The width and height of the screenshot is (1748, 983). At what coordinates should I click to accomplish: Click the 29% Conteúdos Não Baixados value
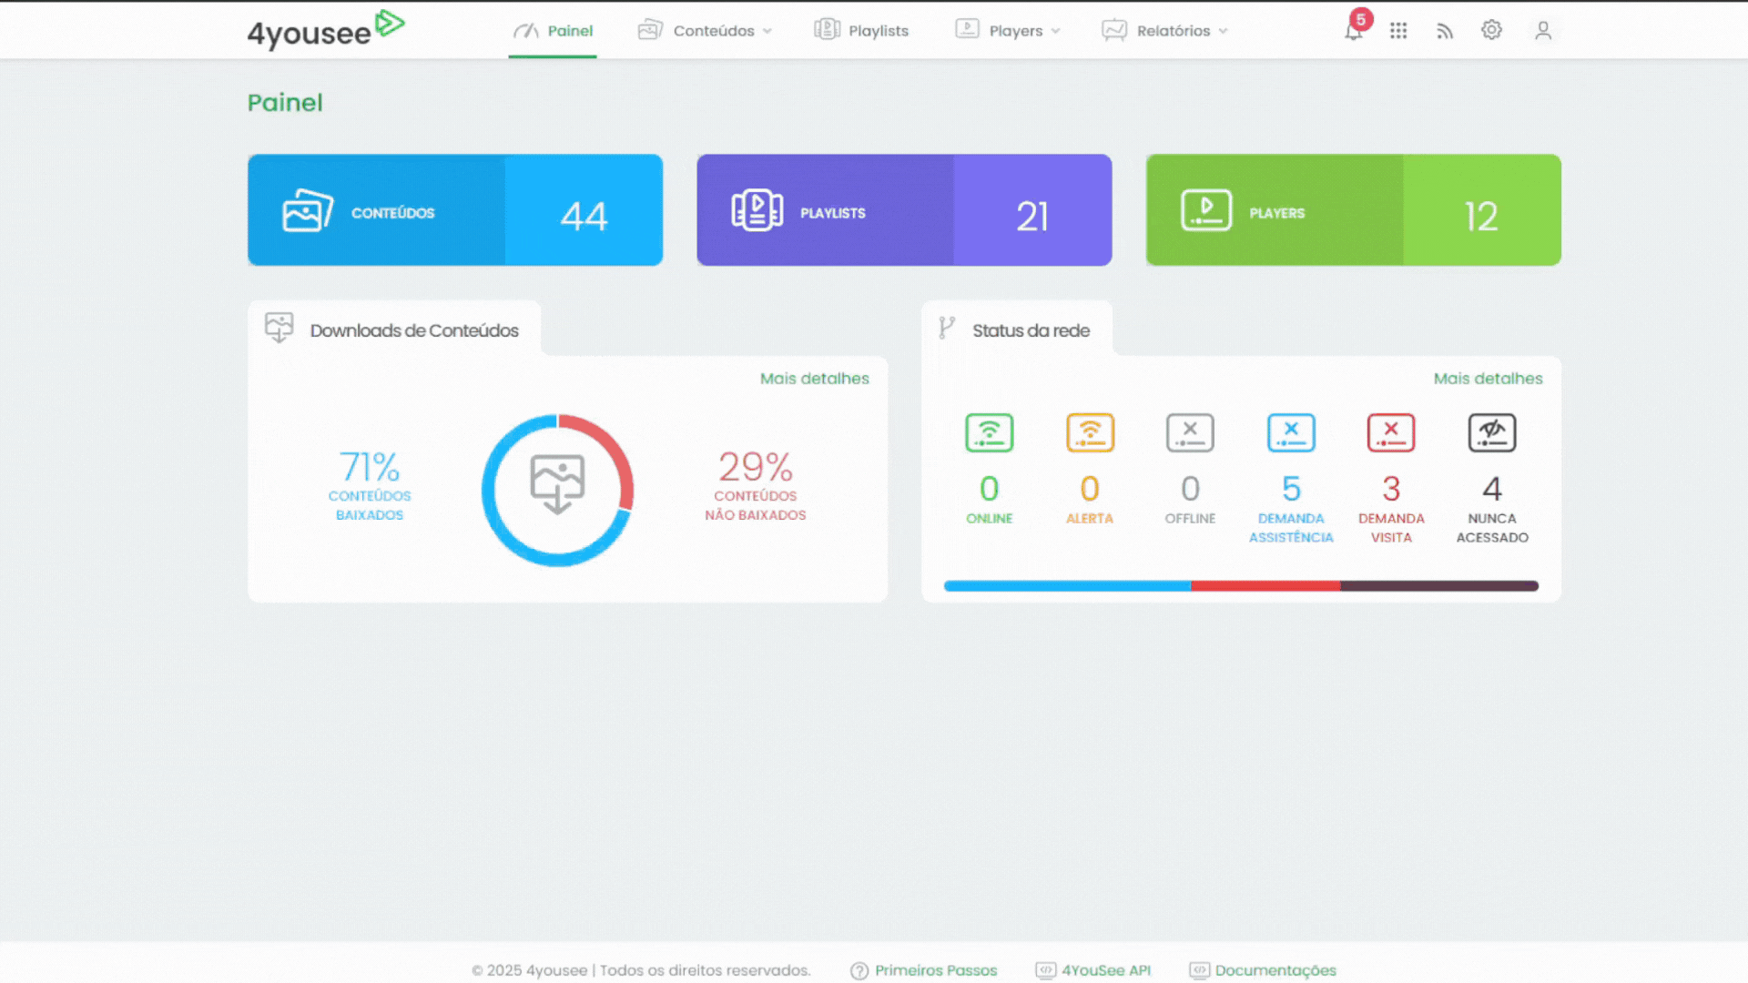[756, 467]
